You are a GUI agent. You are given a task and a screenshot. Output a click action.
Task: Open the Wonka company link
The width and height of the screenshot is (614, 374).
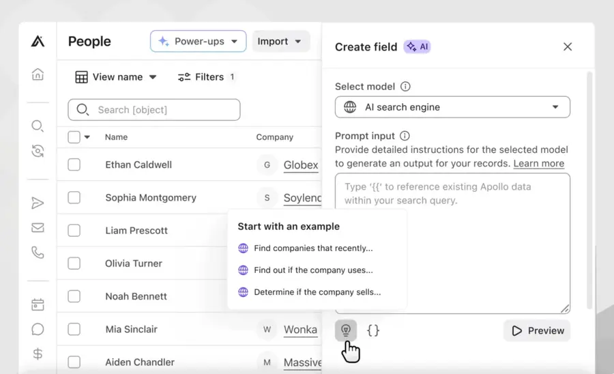click(300, 330)
